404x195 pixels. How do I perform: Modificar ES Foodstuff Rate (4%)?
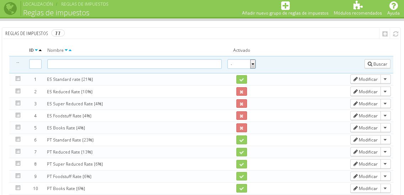point(365,116)
